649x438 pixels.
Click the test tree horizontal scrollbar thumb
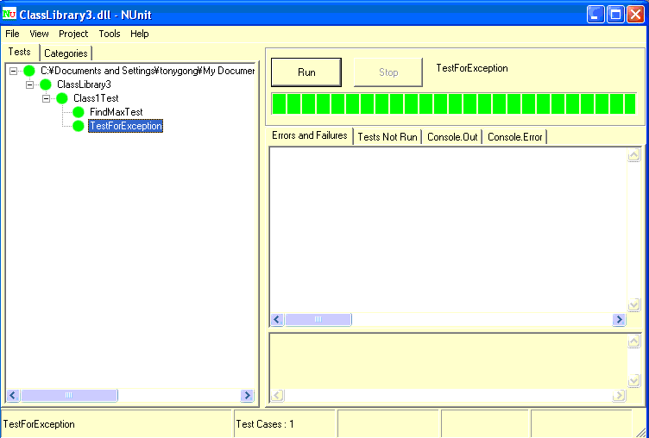[x=69, y=396]
